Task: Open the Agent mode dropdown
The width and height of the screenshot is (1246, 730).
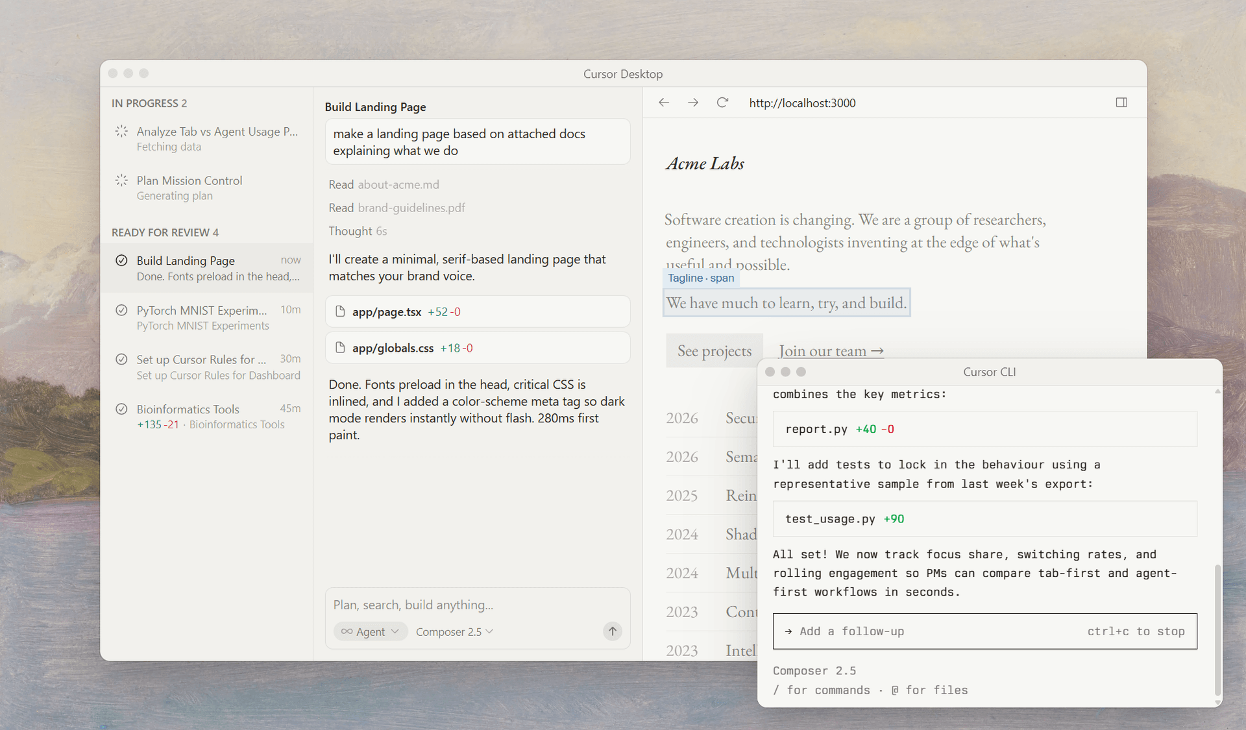Action: [x=371, y=631]
